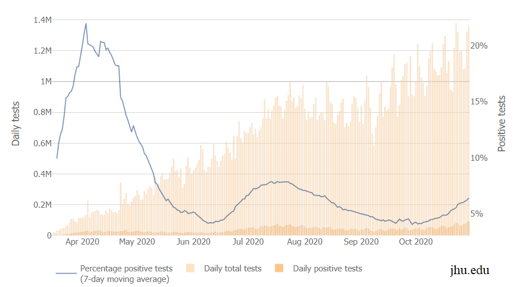Toggle the Daily total tests legend entry
Screen dimensions: 514x287
(232, 269)
